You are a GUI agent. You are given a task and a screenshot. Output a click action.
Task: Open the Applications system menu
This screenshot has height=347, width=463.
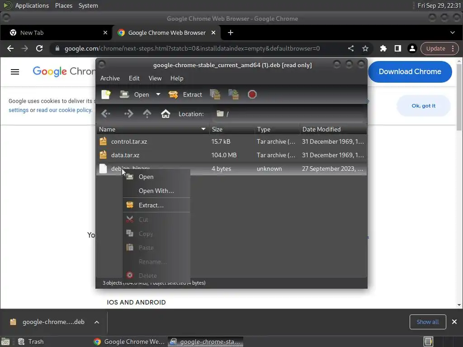tap(32, 5)
